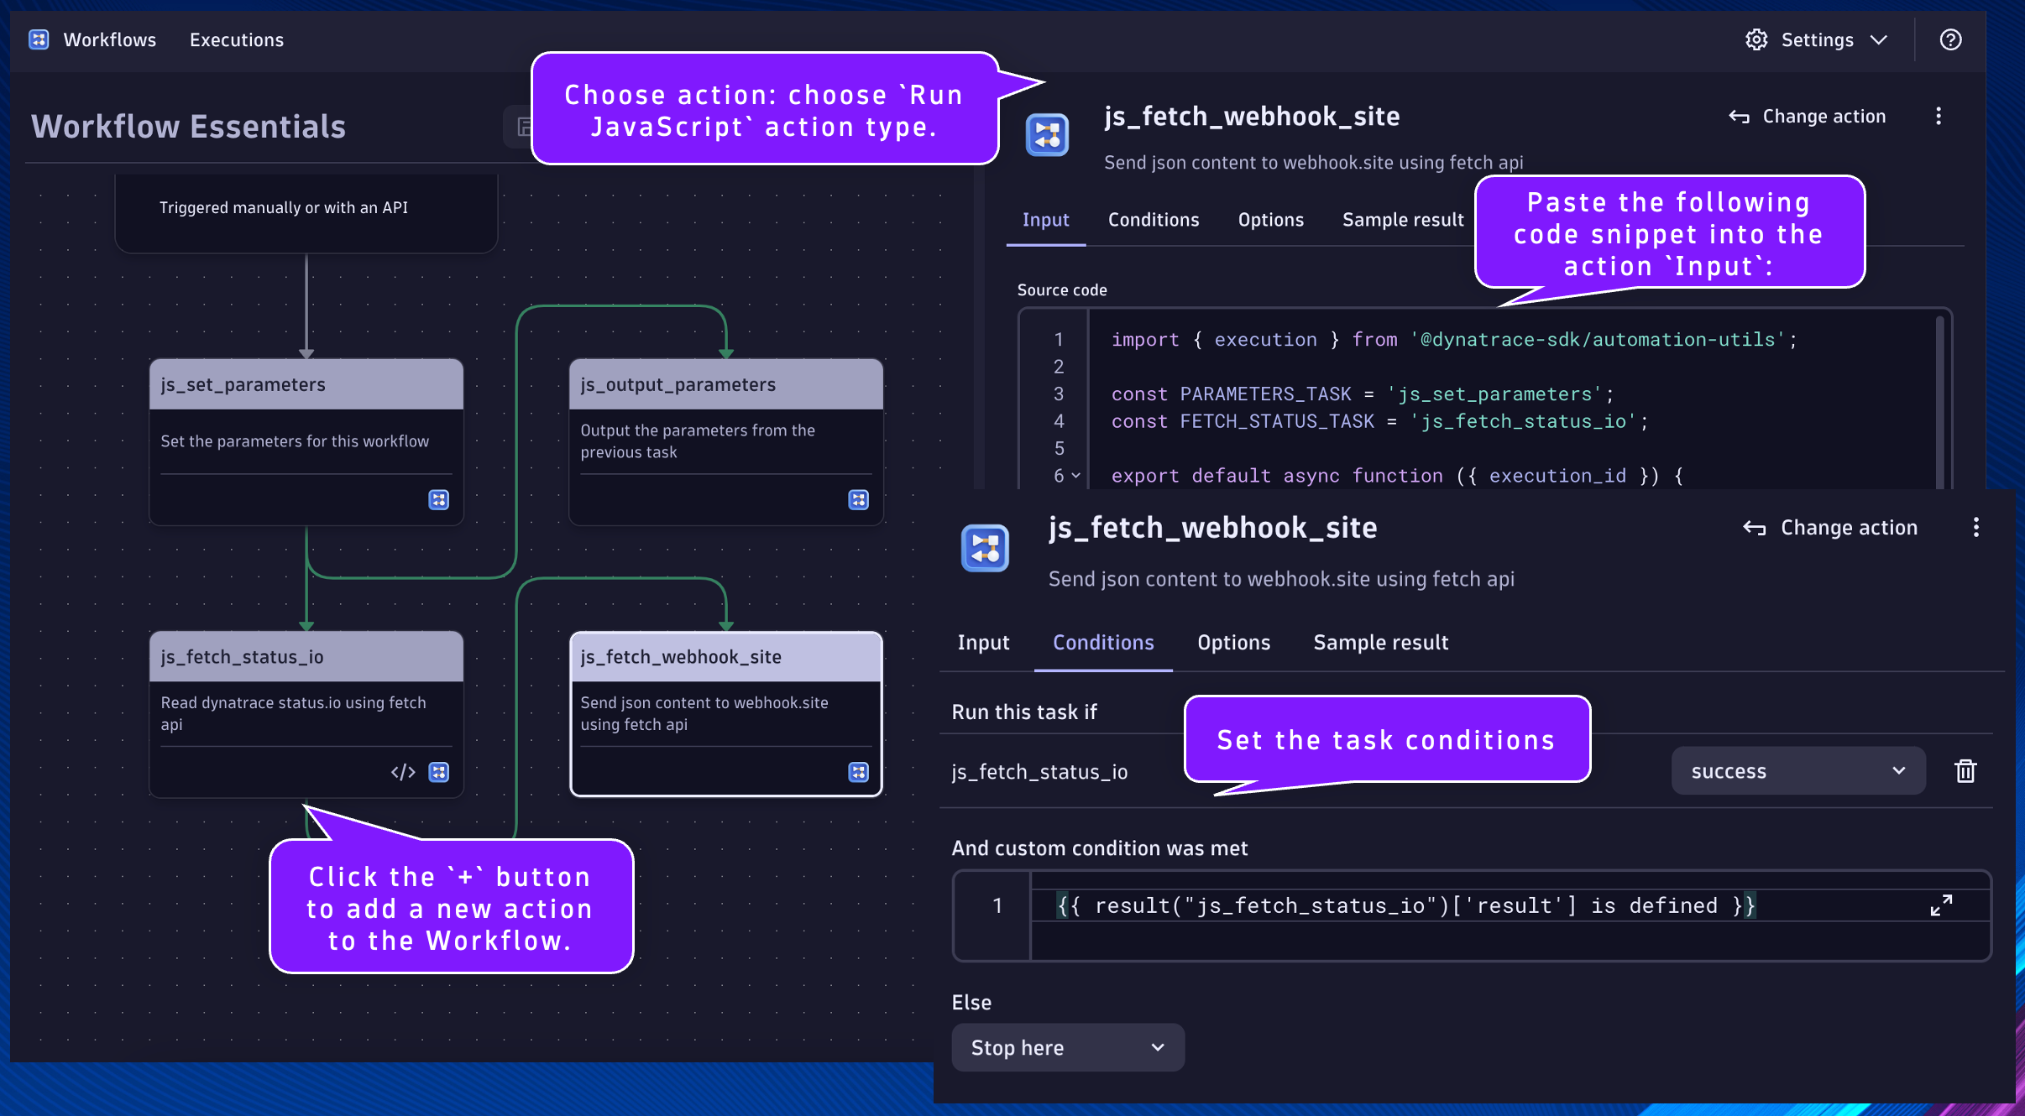
Task: Click js_fetch_status_io condition row label
Action: point(1039,771)
